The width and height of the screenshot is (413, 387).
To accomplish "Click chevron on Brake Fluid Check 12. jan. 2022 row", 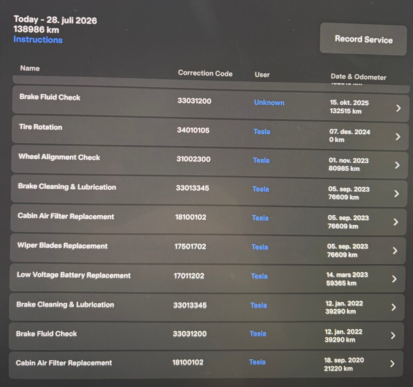I will [x=393, y=336].
